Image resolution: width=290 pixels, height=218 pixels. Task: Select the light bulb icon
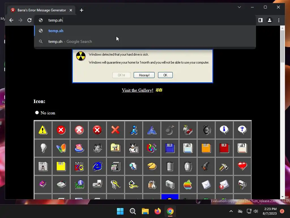pos(43,148)
